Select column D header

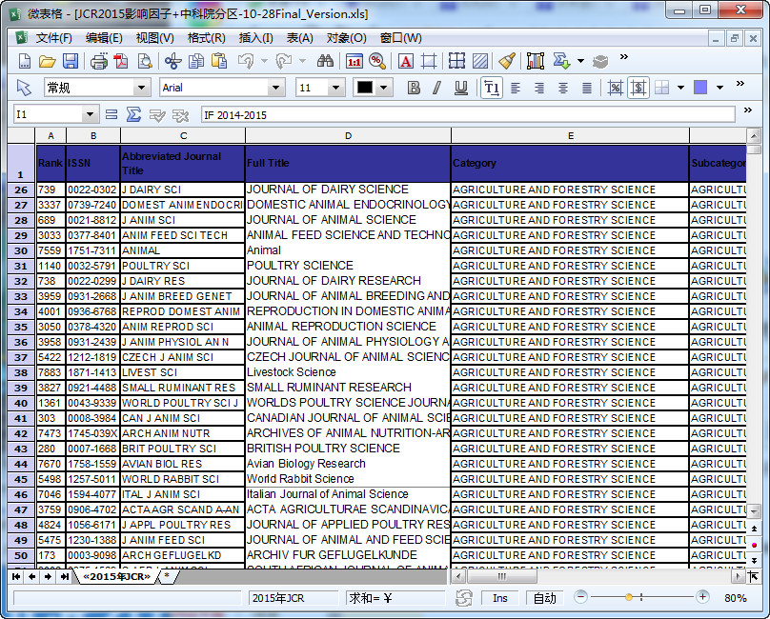pyautogui.click(x=348, y=136)
